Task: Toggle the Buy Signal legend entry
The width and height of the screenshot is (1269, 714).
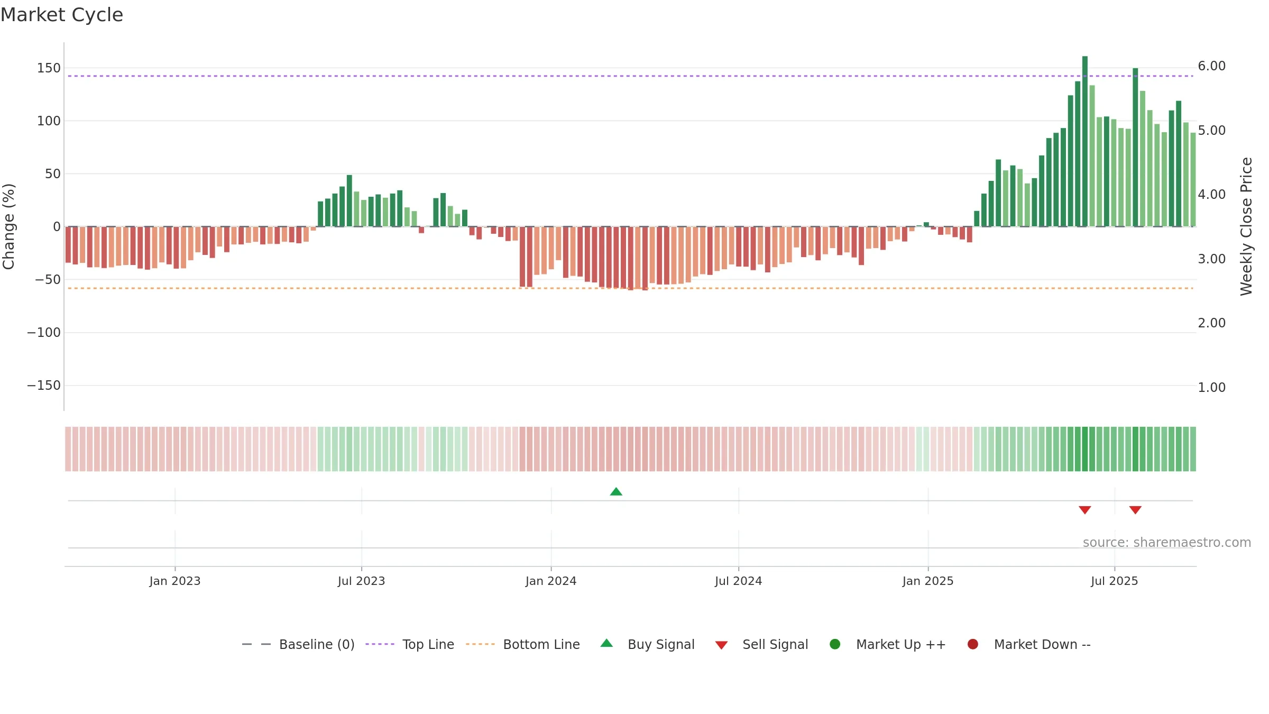Action: pos(648,644)
